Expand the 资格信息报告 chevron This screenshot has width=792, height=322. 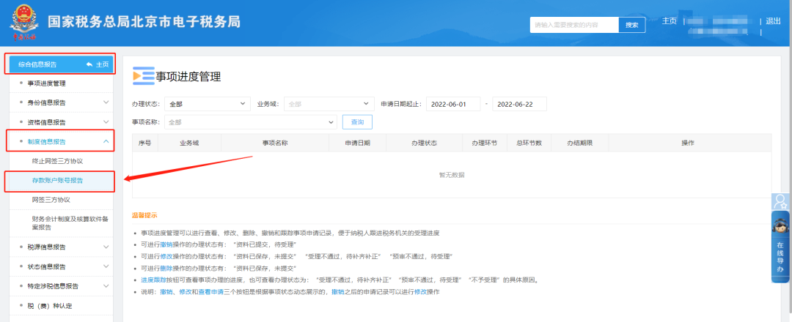pyautogui.click(x=106, y=122)
